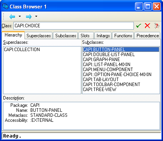This screenshot has width=163, height=141.
Task: Open the Slots tab
Action: pos(85,36)
